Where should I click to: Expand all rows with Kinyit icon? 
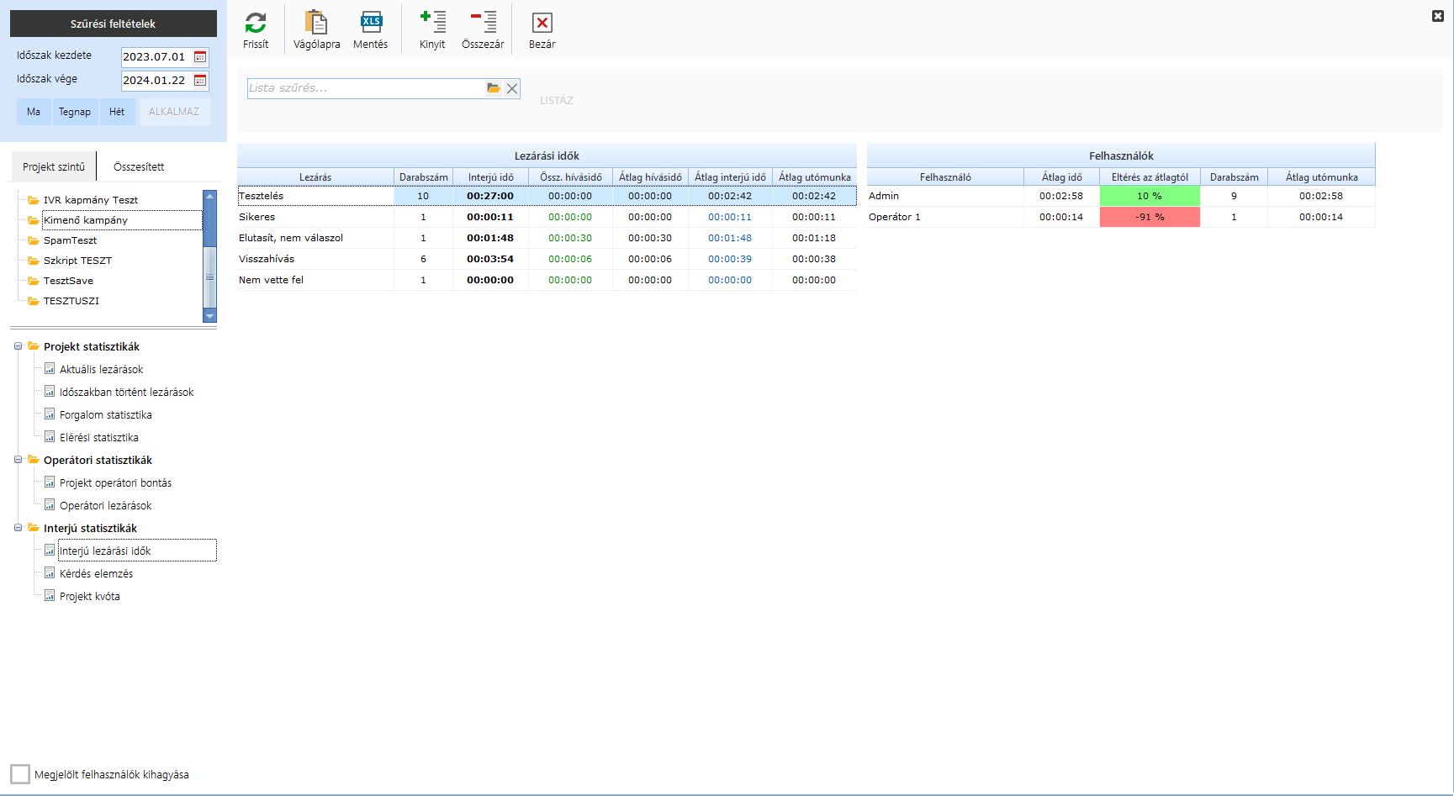[432, 24]
